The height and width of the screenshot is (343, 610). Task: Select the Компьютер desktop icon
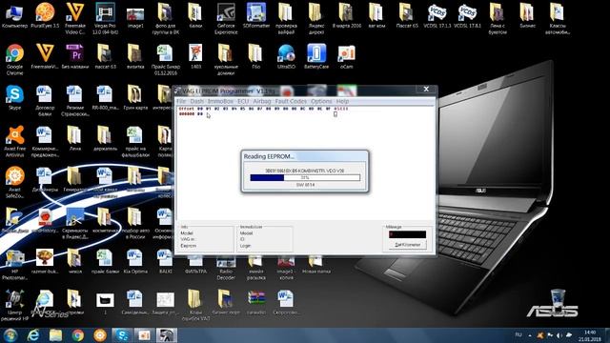point(15,15)
